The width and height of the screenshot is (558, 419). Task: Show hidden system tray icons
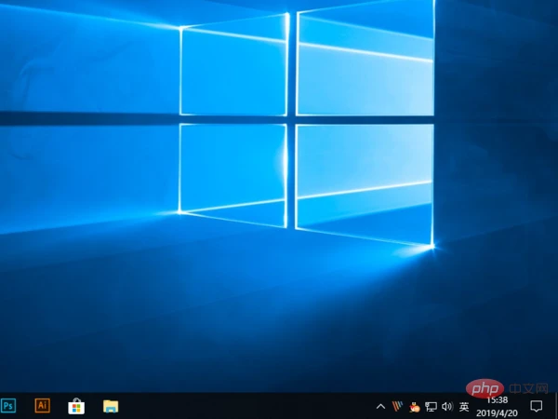380,406
